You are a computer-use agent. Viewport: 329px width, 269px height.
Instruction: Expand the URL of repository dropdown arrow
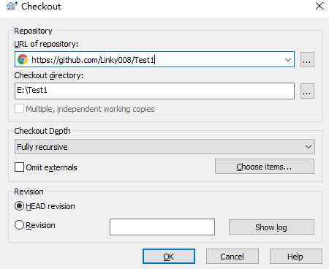click(288, 60)
